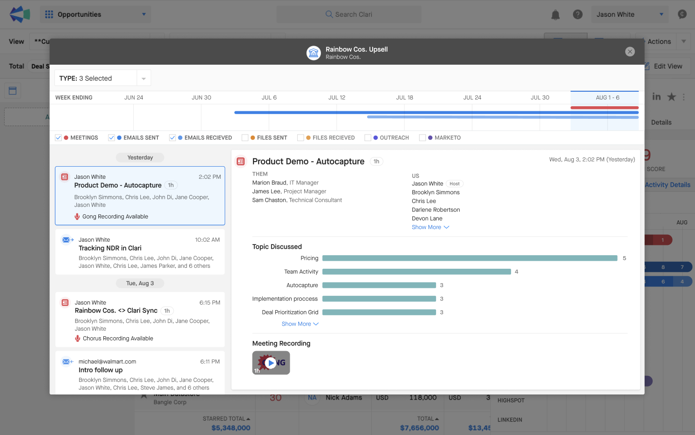Click the Rainbow Cos. account building icon

coord(314,53)
